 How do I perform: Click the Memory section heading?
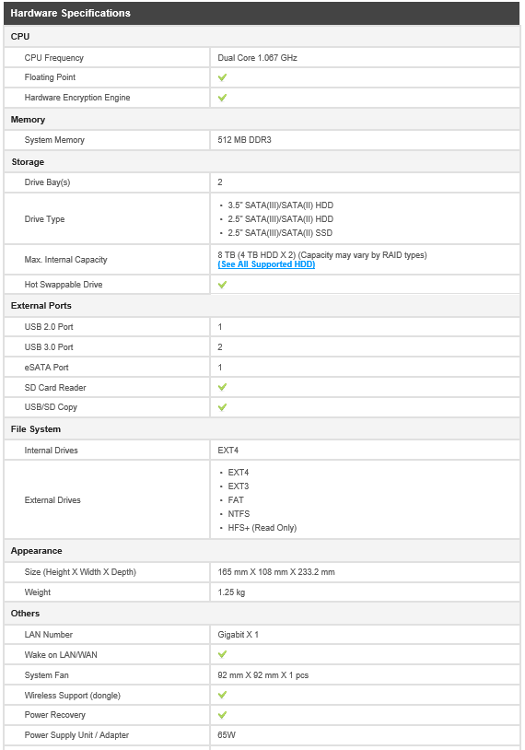pos(28,120)
